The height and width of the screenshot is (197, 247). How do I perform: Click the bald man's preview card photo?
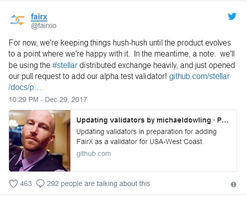pos(39,140)
